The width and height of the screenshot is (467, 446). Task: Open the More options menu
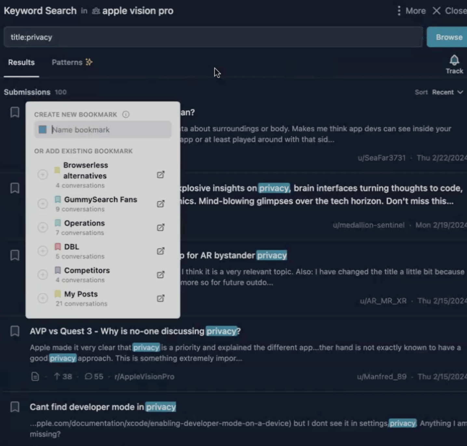411,11
